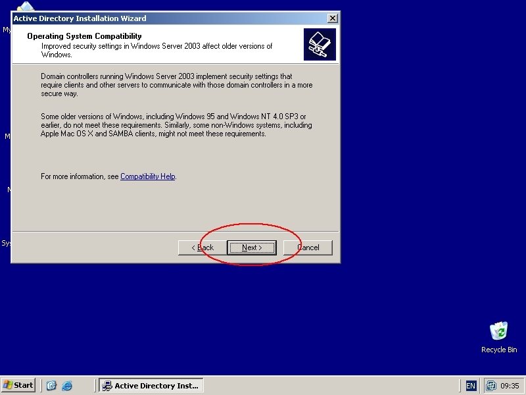Cancel the Active Directory wizard
526x395 pixels.
click(308, 248)
